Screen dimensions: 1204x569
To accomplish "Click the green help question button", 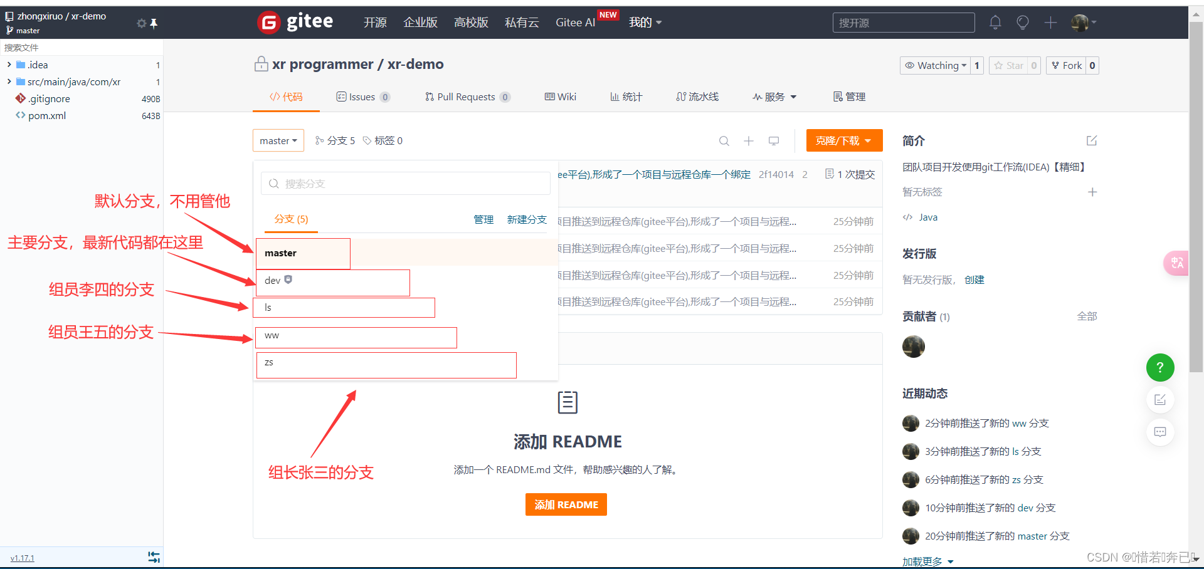I will 1160,367.
